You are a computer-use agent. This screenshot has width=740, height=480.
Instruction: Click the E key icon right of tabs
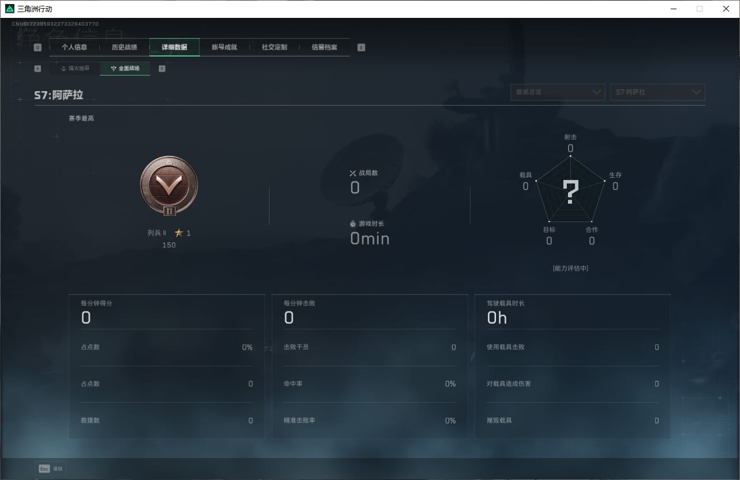pyautogui.click(x=361, y=48)
